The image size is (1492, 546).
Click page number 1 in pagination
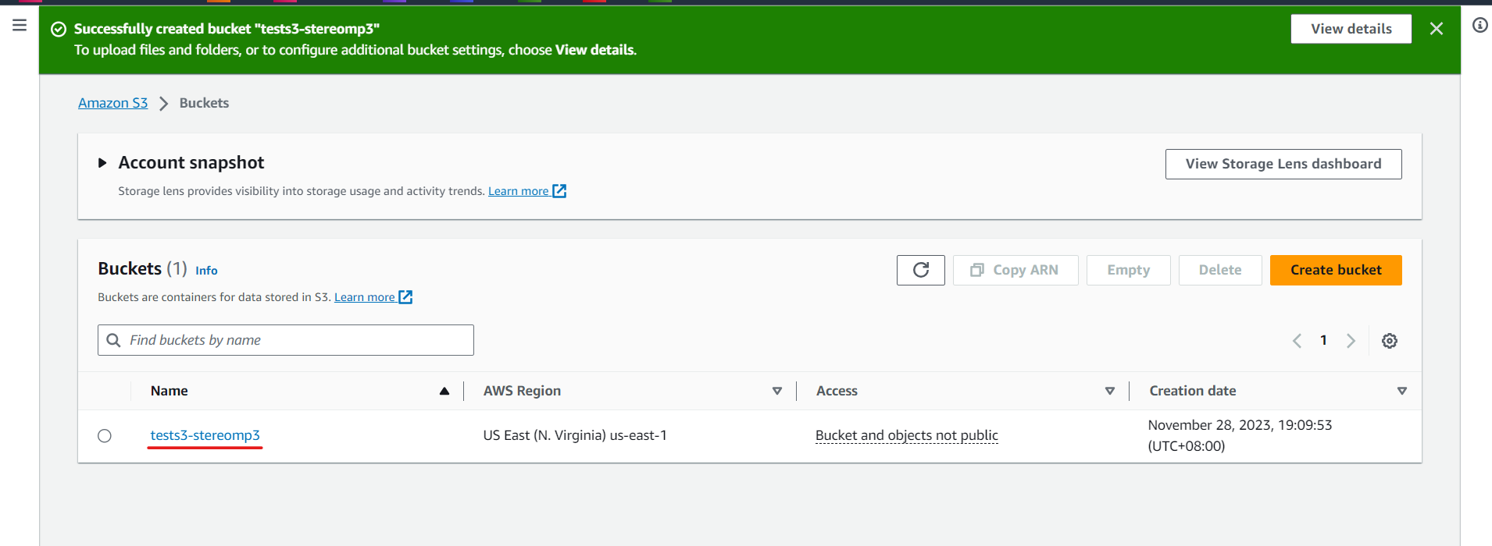[1323, 340]
